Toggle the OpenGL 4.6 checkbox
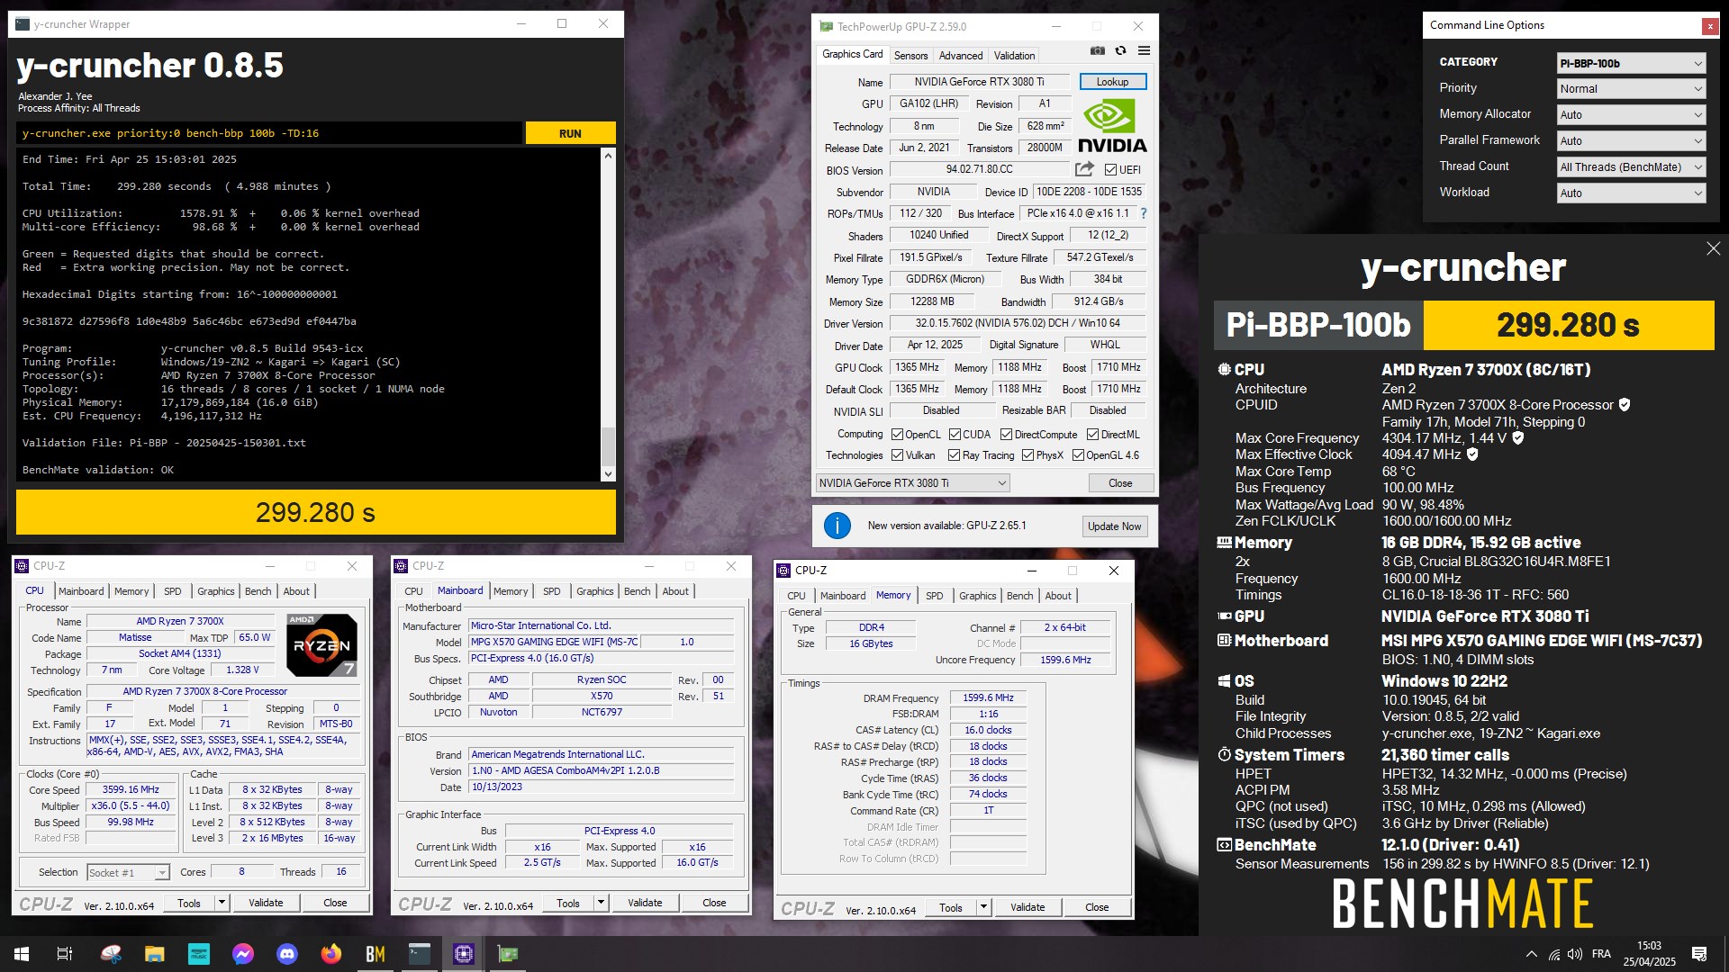 tap(1078, 455)
